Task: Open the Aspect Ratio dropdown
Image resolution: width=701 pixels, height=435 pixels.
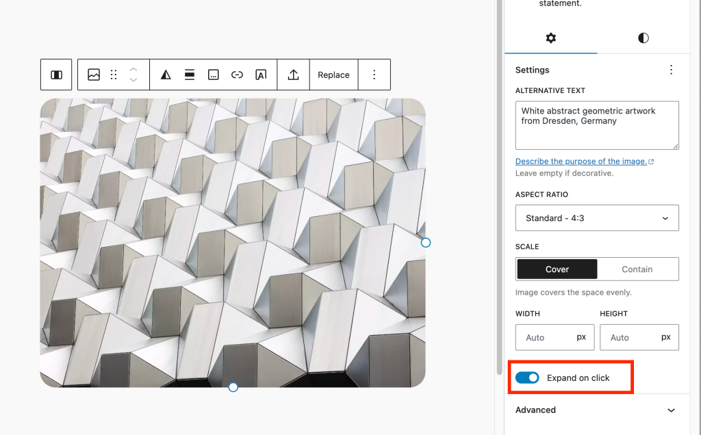Action: point(597,218)
